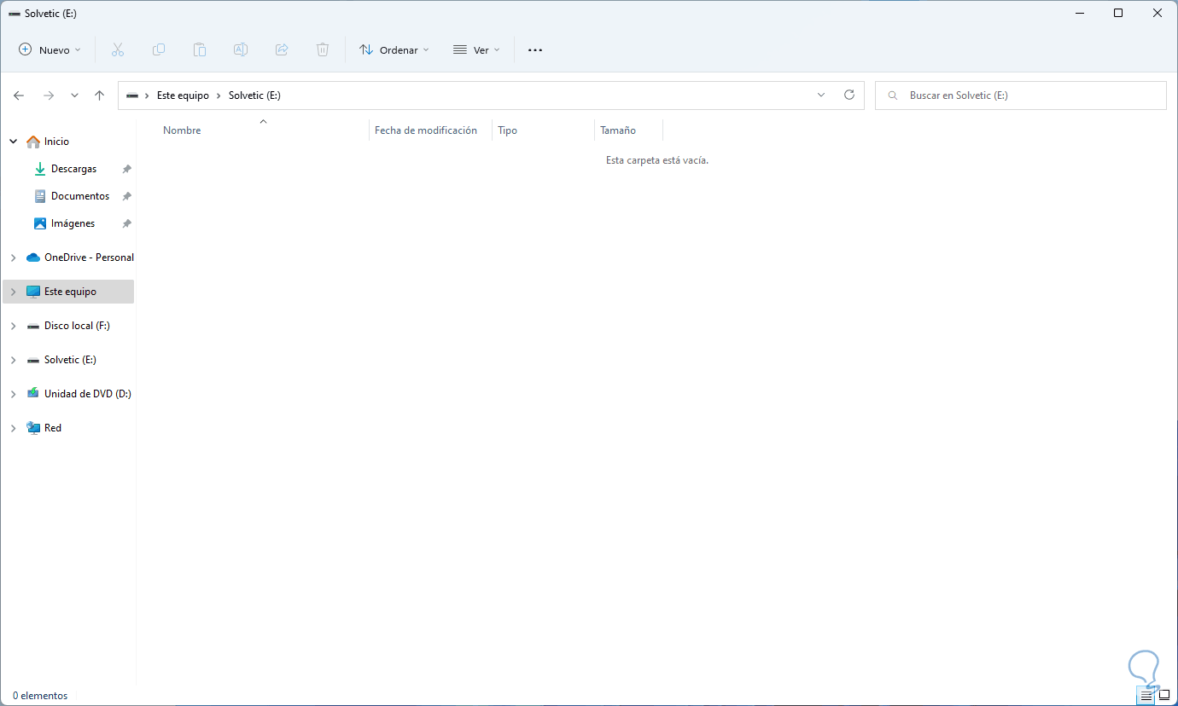Screen dimensions: 1178x706
Task: Open the three-dot more options menu
Action: (535, 50)
